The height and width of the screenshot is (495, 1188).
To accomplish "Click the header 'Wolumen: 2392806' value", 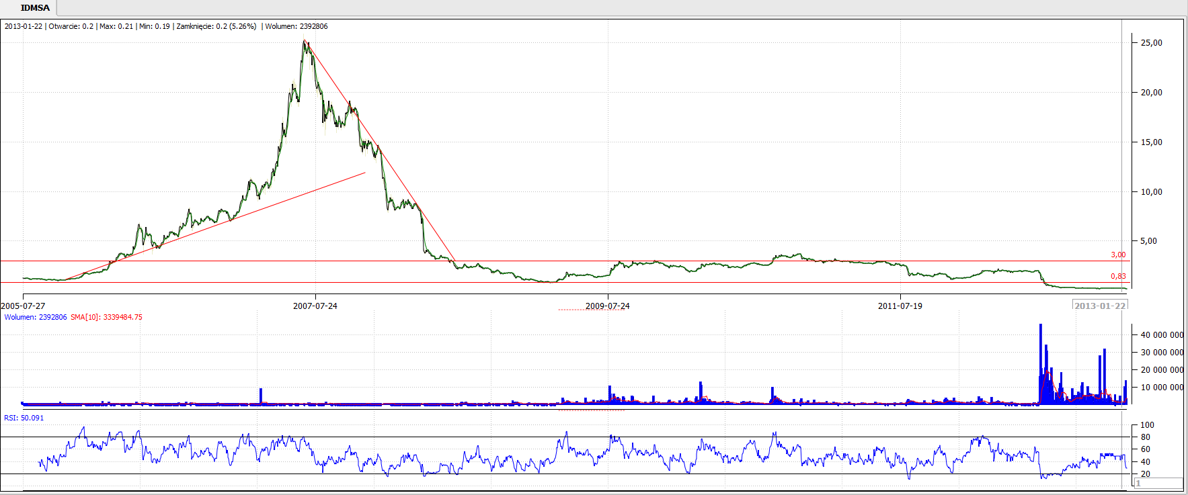I will [x=296, y=26].
